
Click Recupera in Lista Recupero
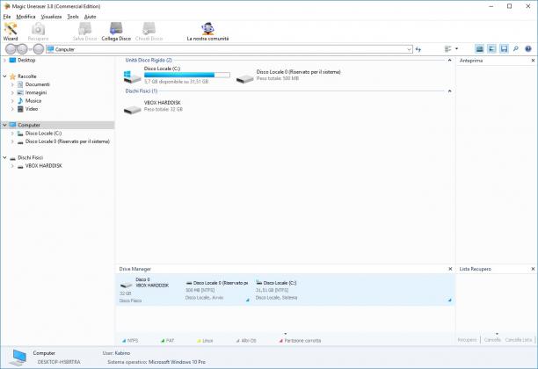(467, 340)
